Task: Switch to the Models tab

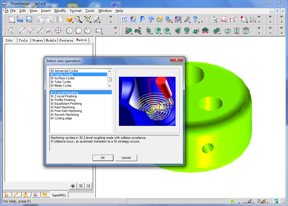Action: coord(51,40)
